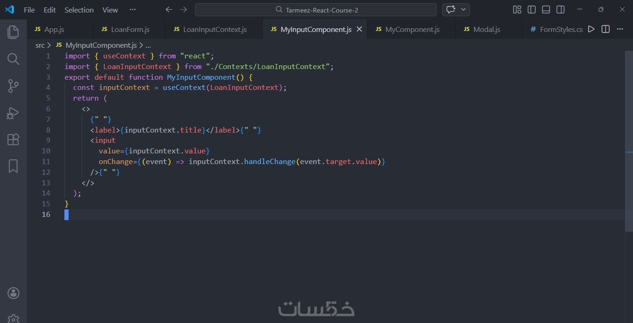Minimize the VS Code window
Screen dimensions: 633x323
pyautogui.click(x=579, y=10)
